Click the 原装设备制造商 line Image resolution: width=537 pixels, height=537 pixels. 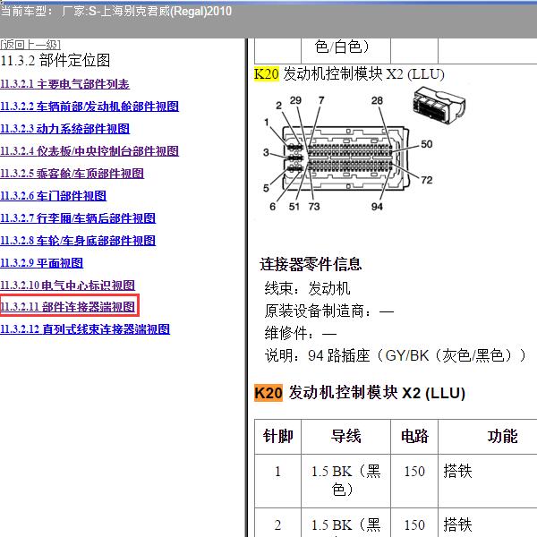pyautogui.click(x=329, y=311)
